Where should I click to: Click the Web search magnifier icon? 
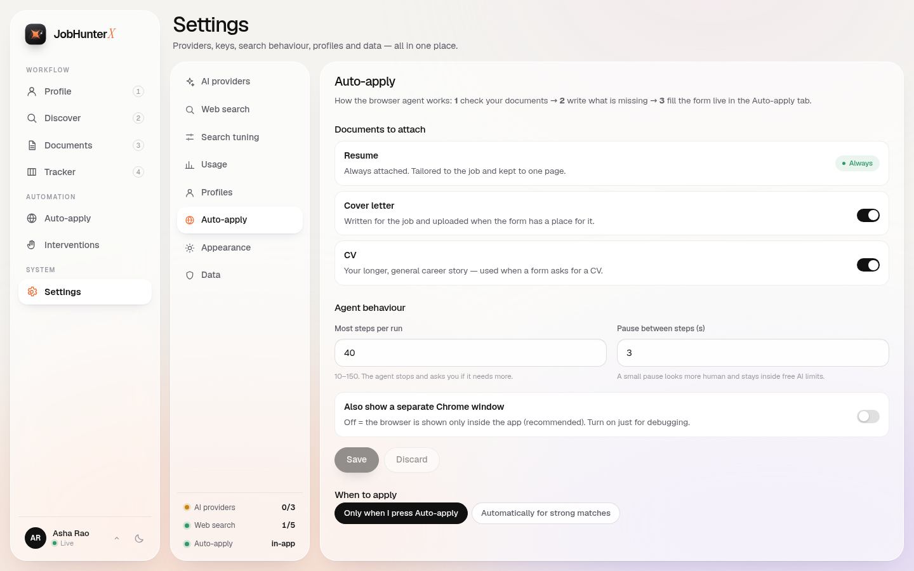pos(190,110)
